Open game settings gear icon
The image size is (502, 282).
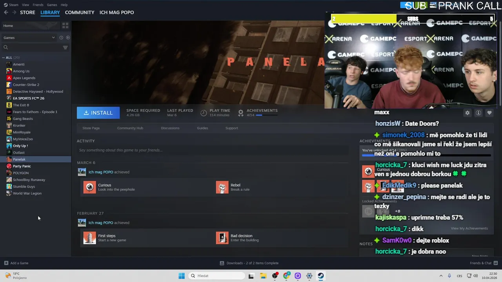(467, 113)
